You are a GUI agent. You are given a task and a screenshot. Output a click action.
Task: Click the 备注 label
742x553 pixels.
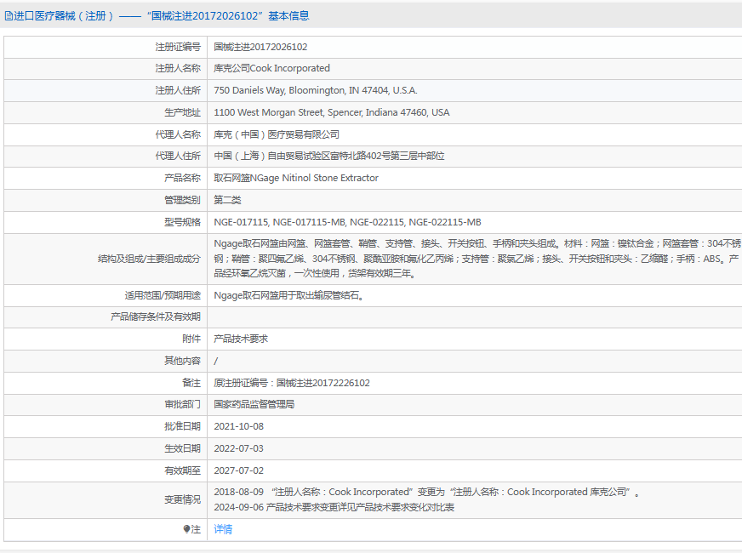pos(191,383)
